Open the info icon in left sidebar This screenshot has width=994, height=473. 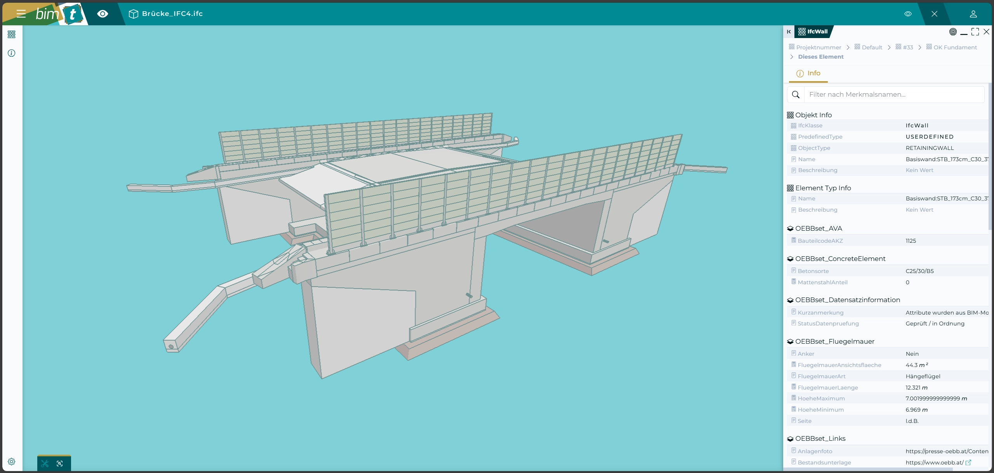point(12,53)
